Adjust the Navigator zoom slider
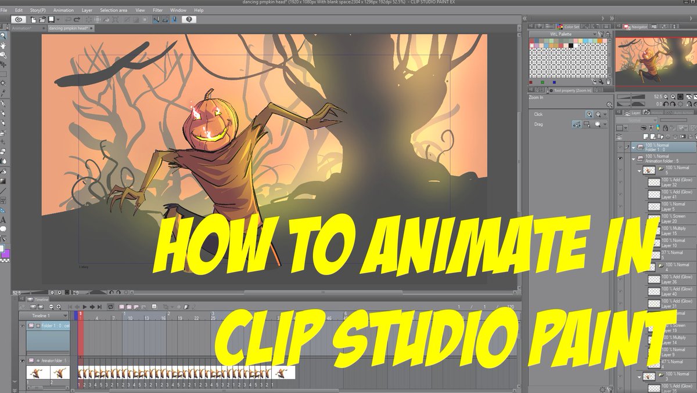Screen dimensions: 697x393 [631, 97]
